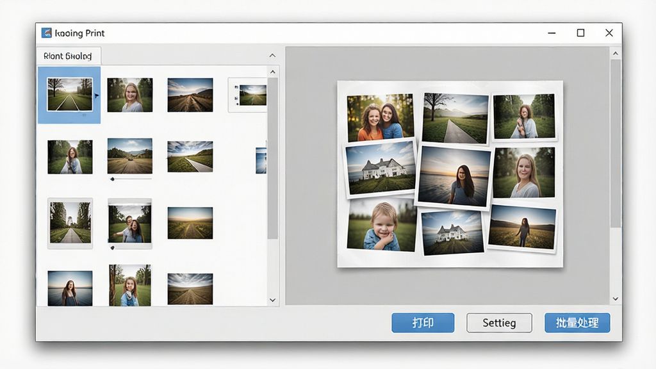Click the round handle below the couple thumbnail
Image resolution: width=656 pixels, height=369 pixels.
[112, 248]
